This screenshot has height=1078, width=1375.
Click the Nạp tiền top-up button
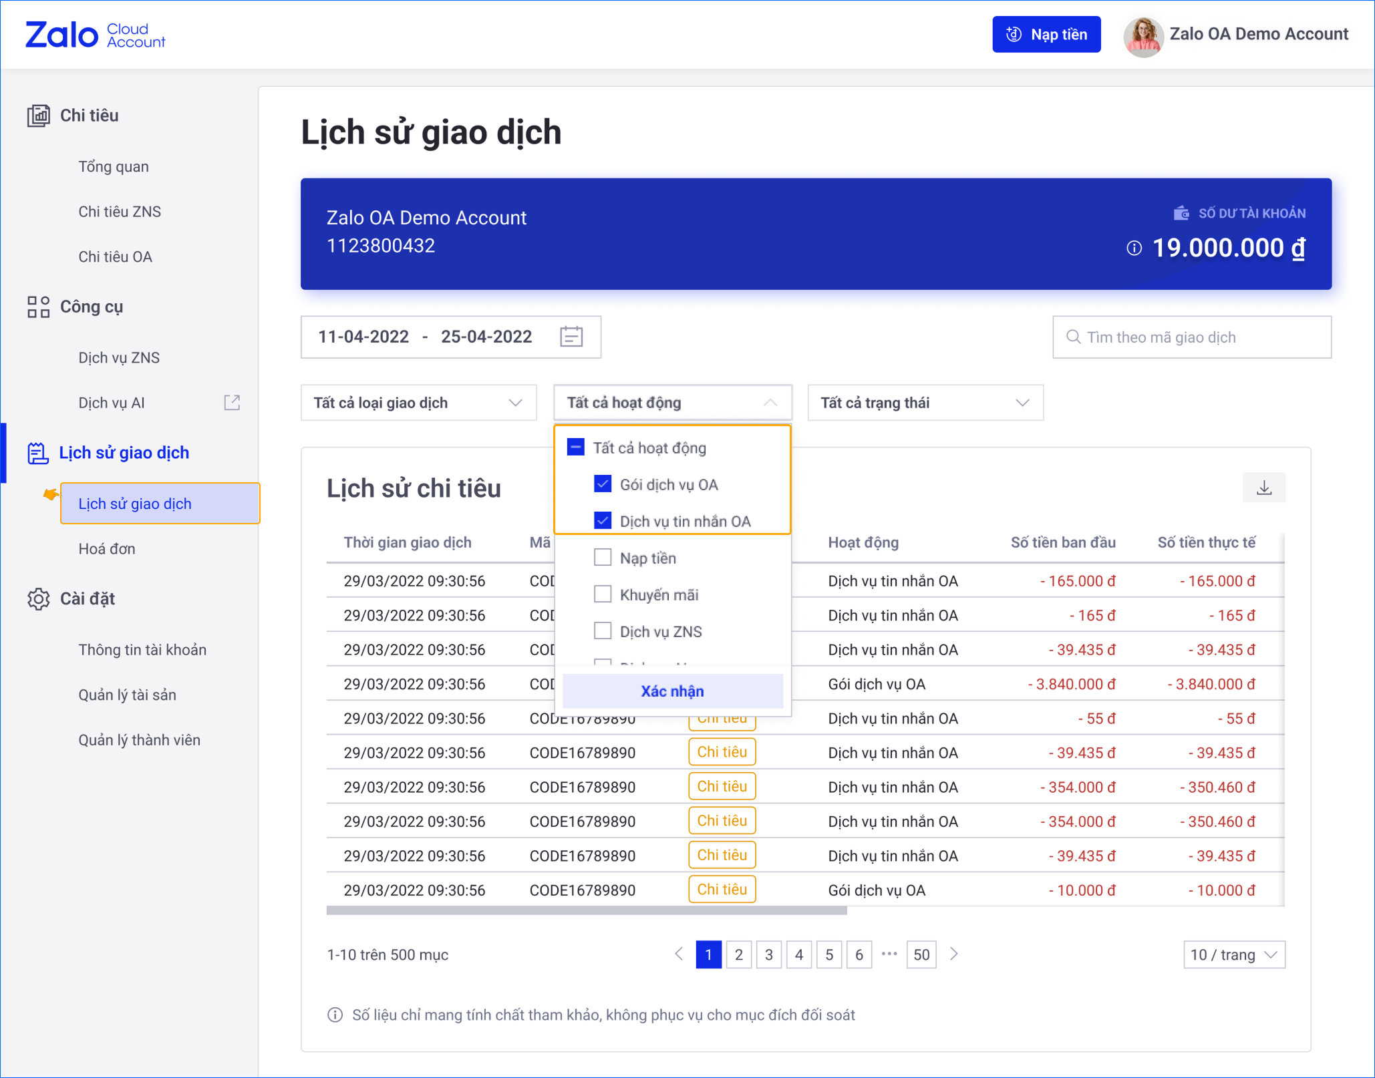coord(1046,35)
